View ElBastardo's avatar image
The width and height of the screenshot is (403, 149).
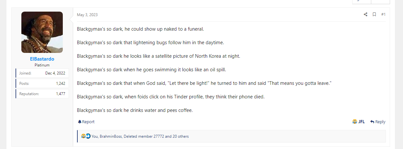click(x=42, y=32)
